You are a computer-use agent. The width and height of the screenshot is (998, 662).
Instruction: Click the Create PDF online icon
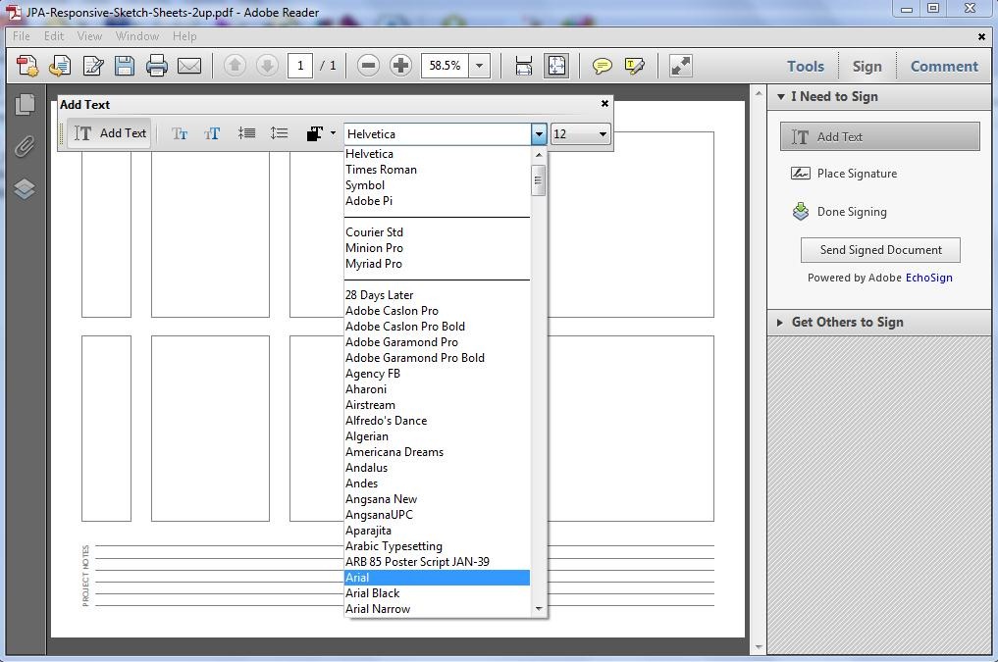point(27,66)
